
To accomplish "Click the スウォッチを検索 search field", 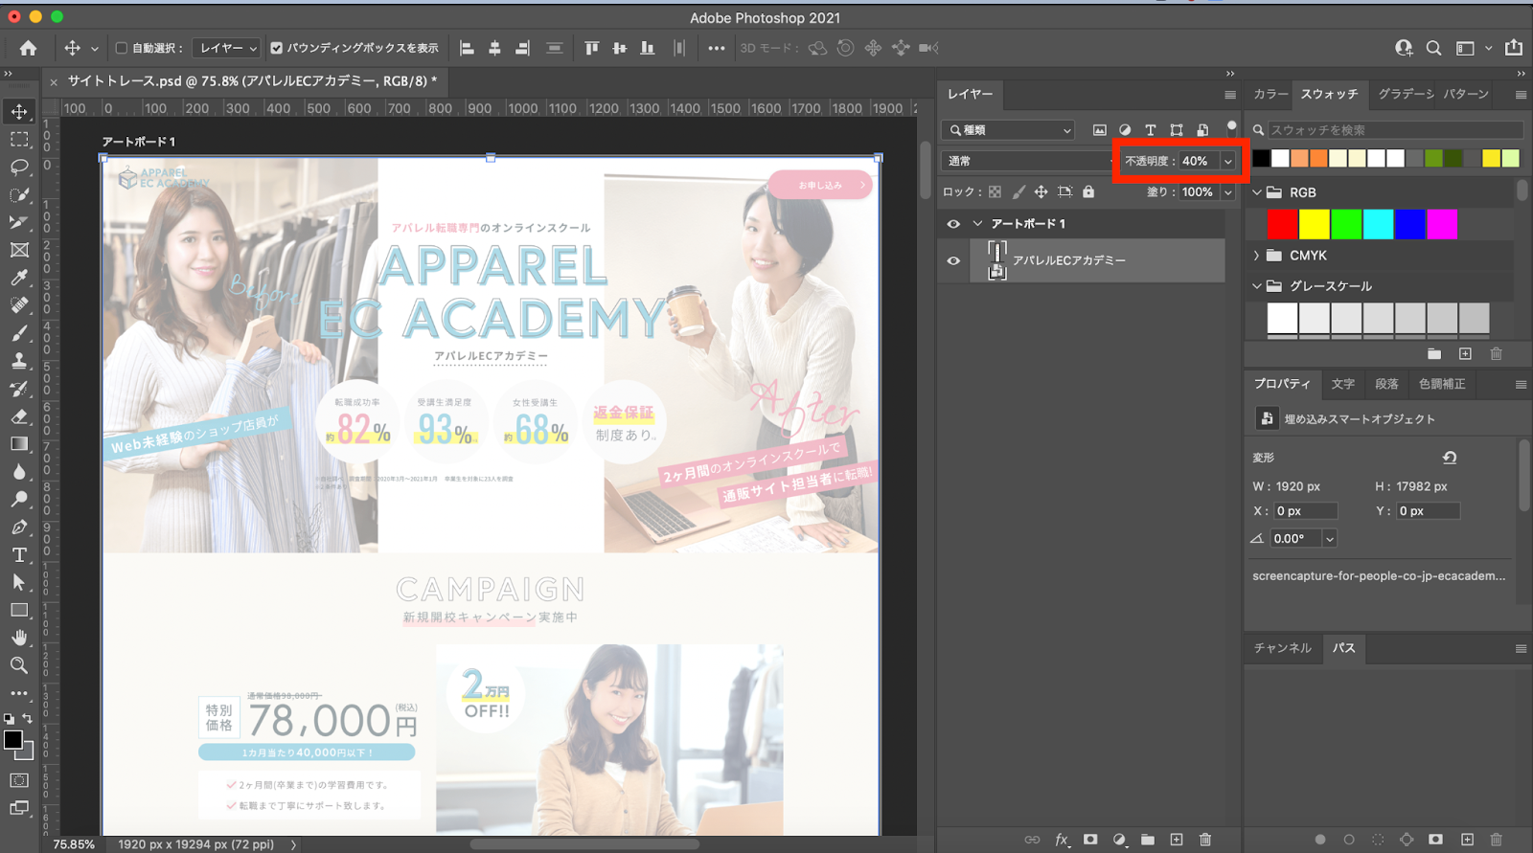I will point(1395,130).
